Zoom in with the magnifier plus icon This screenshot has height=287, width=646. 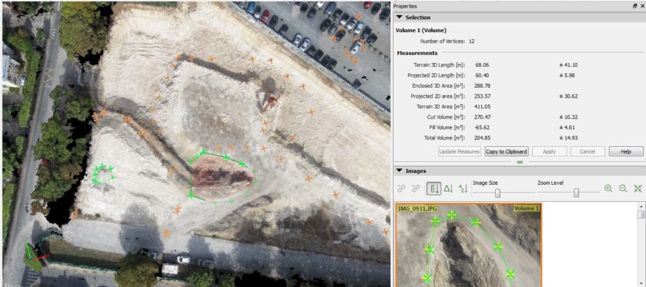click(608, 188)
